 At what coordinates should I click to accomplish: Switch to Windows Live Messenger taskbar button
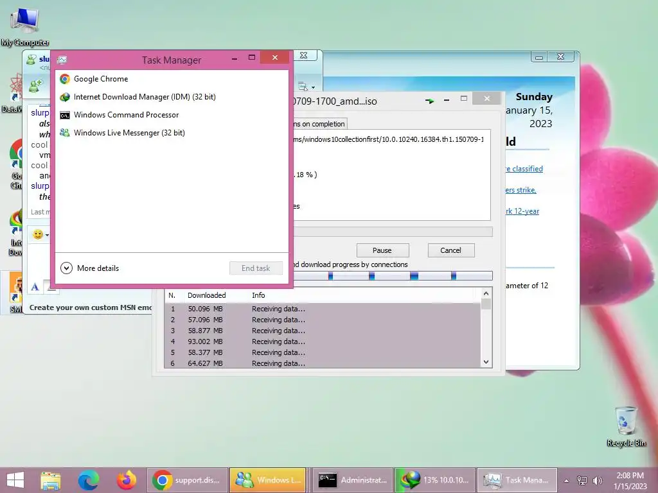click(x=268, y=480)
